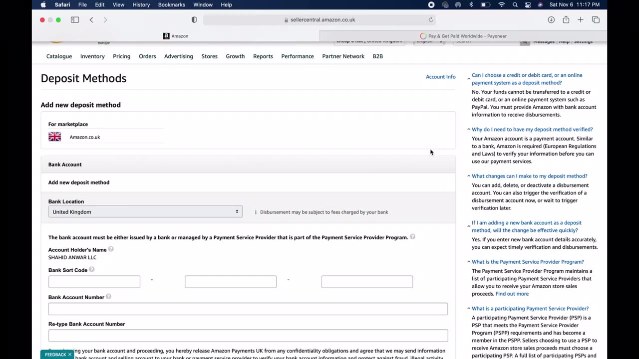Open the Account Info link
The height and width of the screenshot is (359, 639).
coord(440,77)
